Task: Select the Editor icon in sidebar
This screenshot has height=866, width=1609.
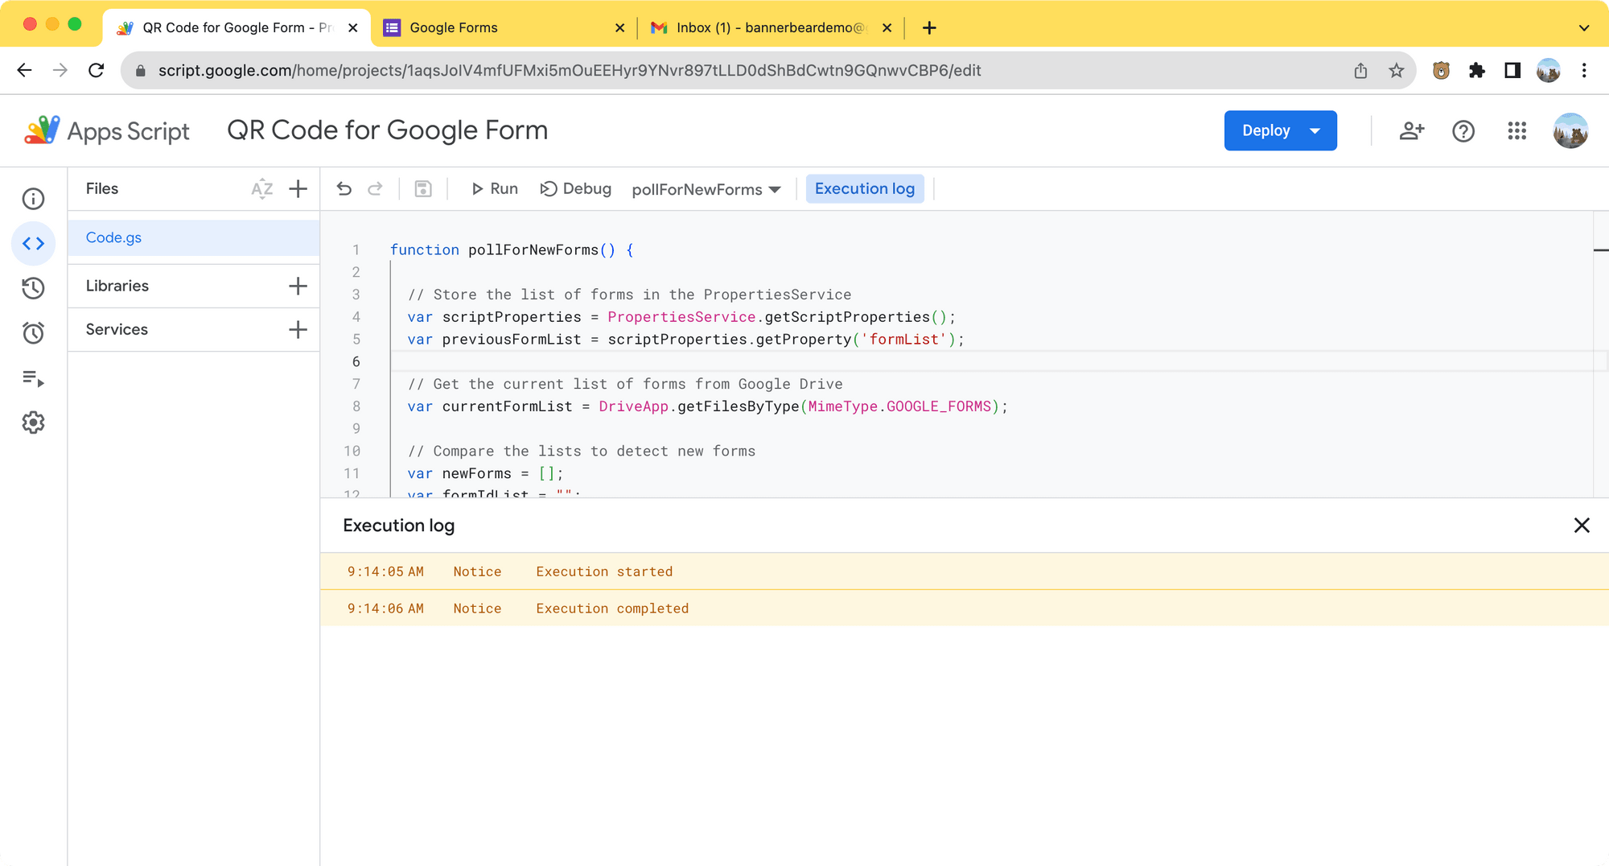Action: tap(33, 243)
